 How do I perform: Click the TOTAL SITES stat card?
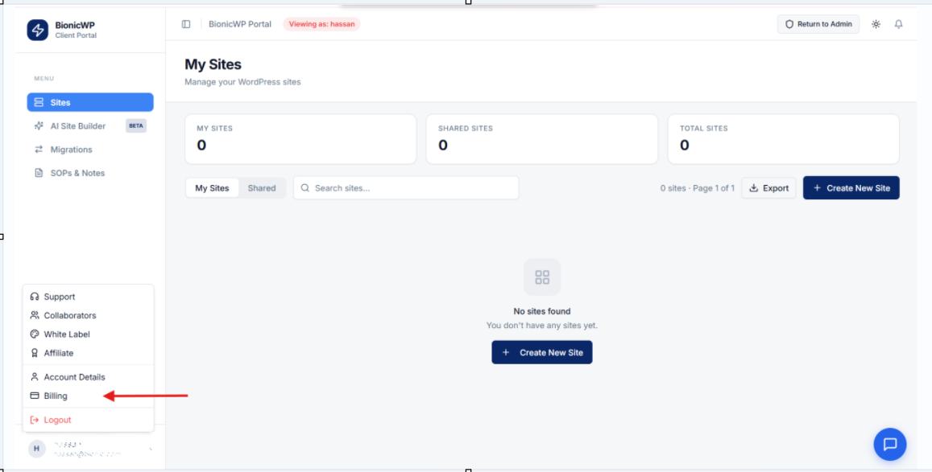[x=784, y=139]
